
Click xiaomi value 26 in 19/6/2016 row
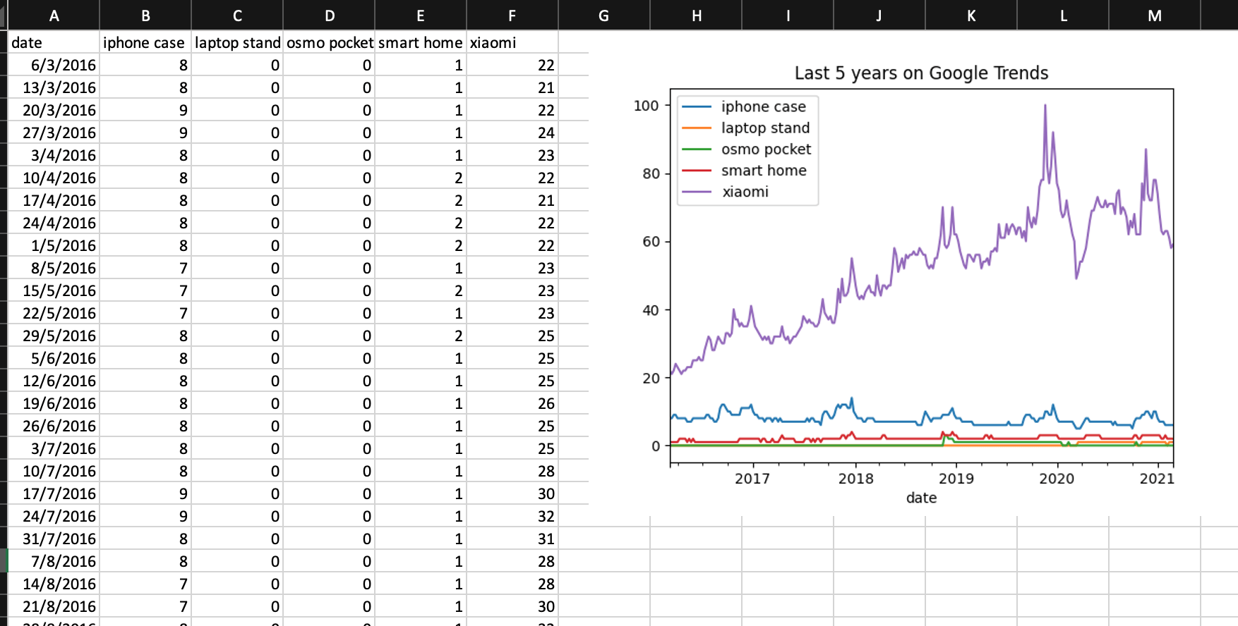click(x=512, y=403)
